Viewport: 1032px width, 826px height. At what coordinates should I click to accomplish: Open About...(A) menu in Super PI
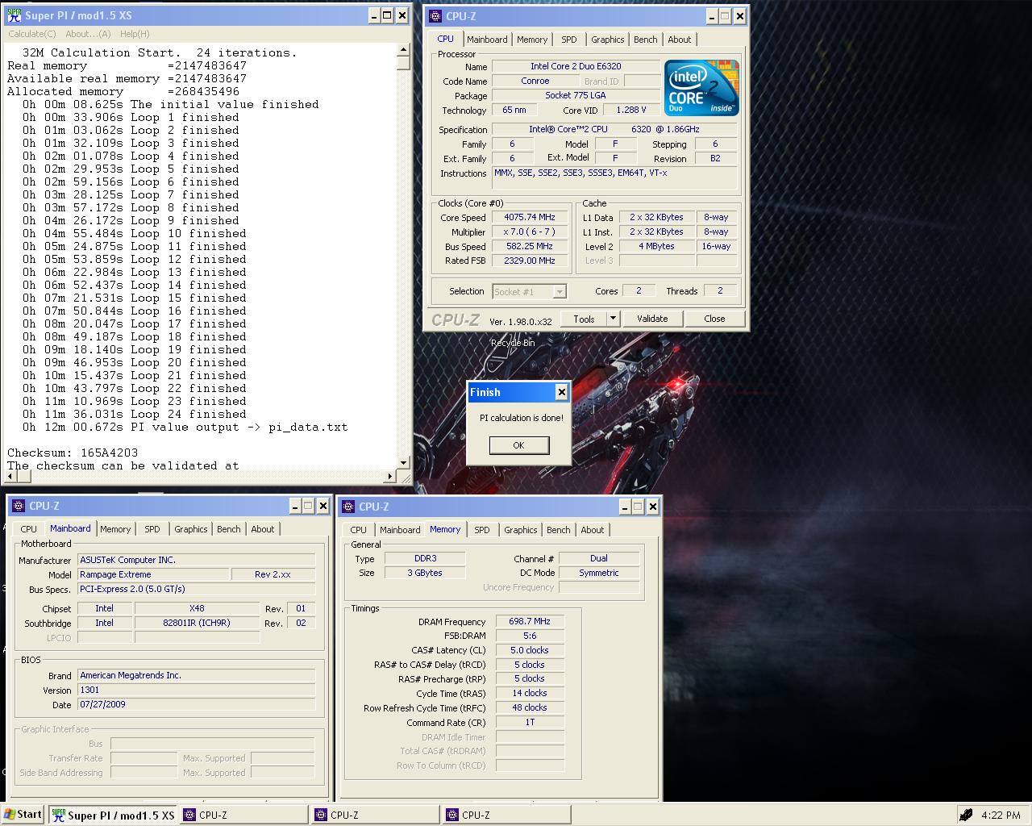88,34
